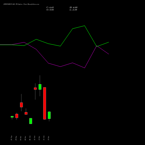The width and height of the screenshot is (145, 145).
Task: Select the small red candle for 12 Oct
Action: 35,88
